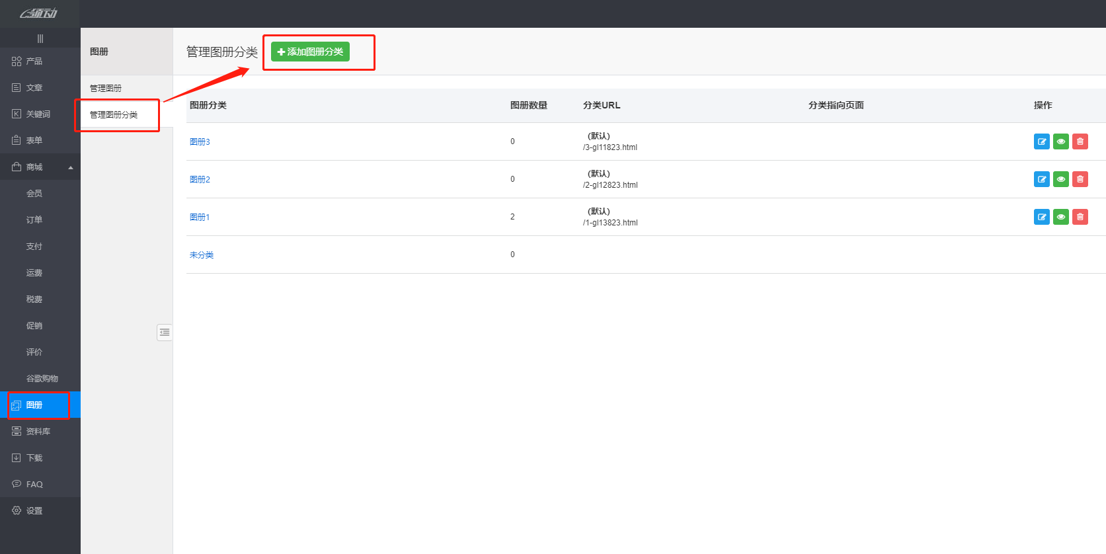Toggle visibility eye icon for 图册3
The height and width of the screenshot is (554, 1106).
coord(1060,141)
